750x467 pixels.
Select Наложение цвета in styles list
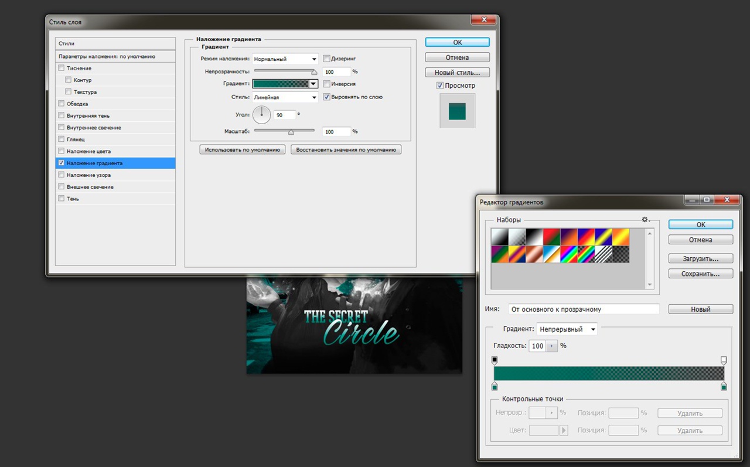pyautogui.click(x=88, y=151)
